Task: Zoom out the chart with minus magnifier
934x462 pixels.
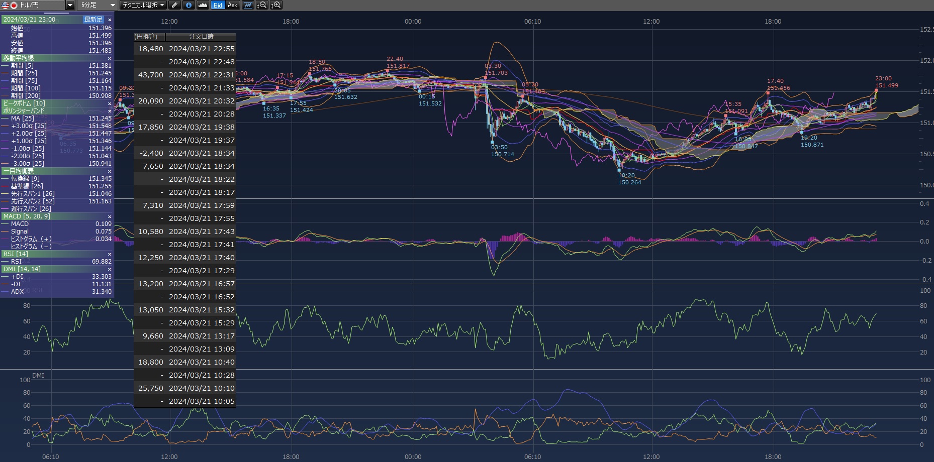Action: click(262, 5)
